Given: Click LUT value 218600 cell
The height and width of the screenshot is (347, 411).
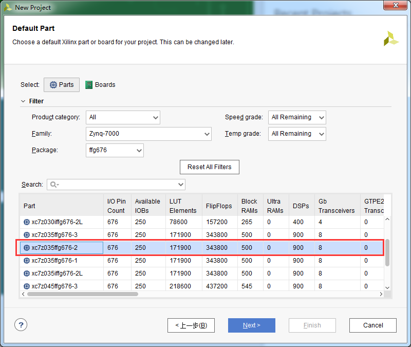Looking at the screenshot, I should pyautogui.click(x=184, y=286).
